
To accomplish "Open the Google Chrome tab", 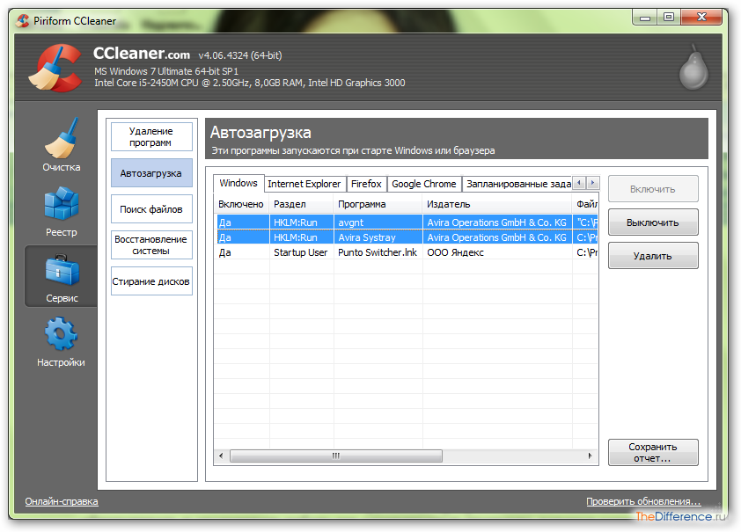I will [x=423, y=184].
